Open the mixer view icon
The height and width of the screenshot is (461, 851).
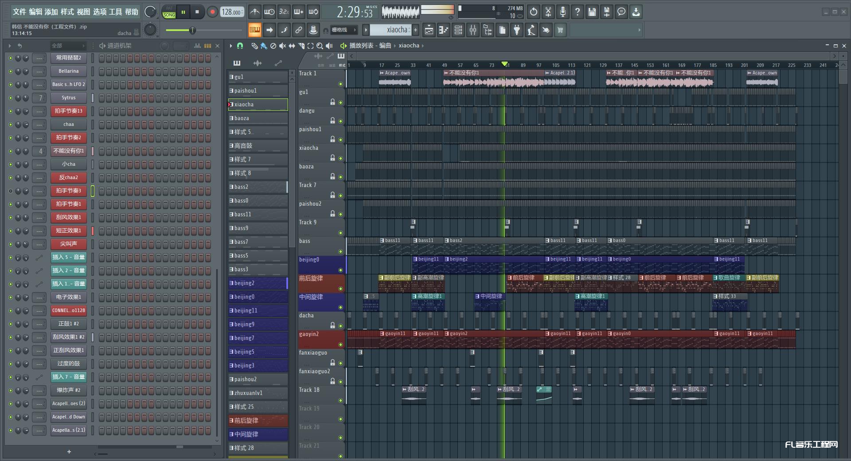tap(473, 30)
